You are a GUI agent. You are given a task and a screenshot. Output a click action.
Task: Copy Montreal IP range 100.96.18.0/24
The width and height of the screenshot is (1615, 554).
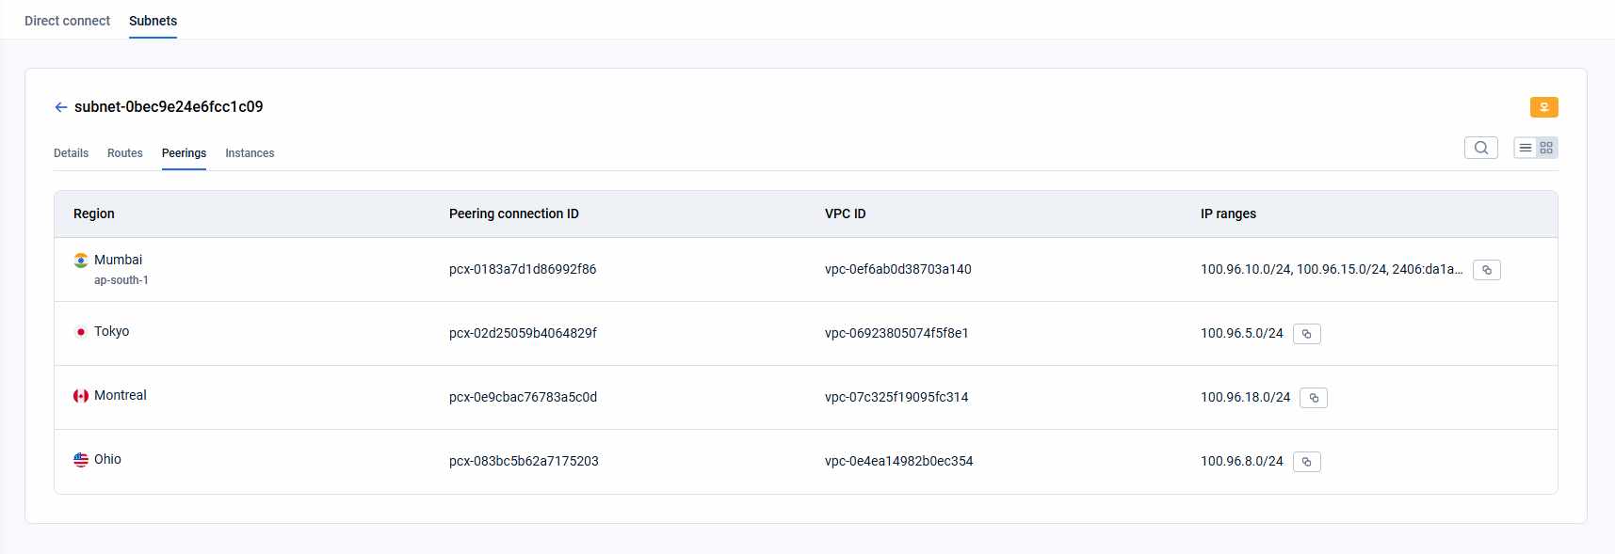coord(1314,398)
